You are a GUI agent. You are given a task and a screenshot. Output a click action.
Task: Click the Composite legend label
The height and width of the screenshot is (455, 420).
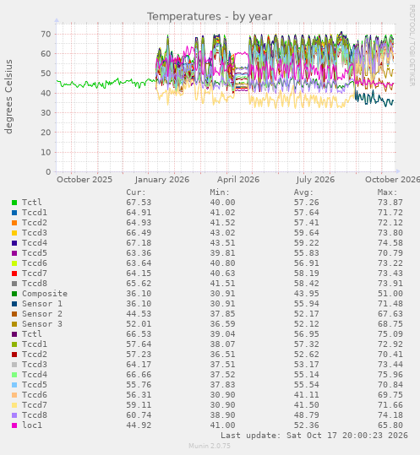tap(45, 294)
